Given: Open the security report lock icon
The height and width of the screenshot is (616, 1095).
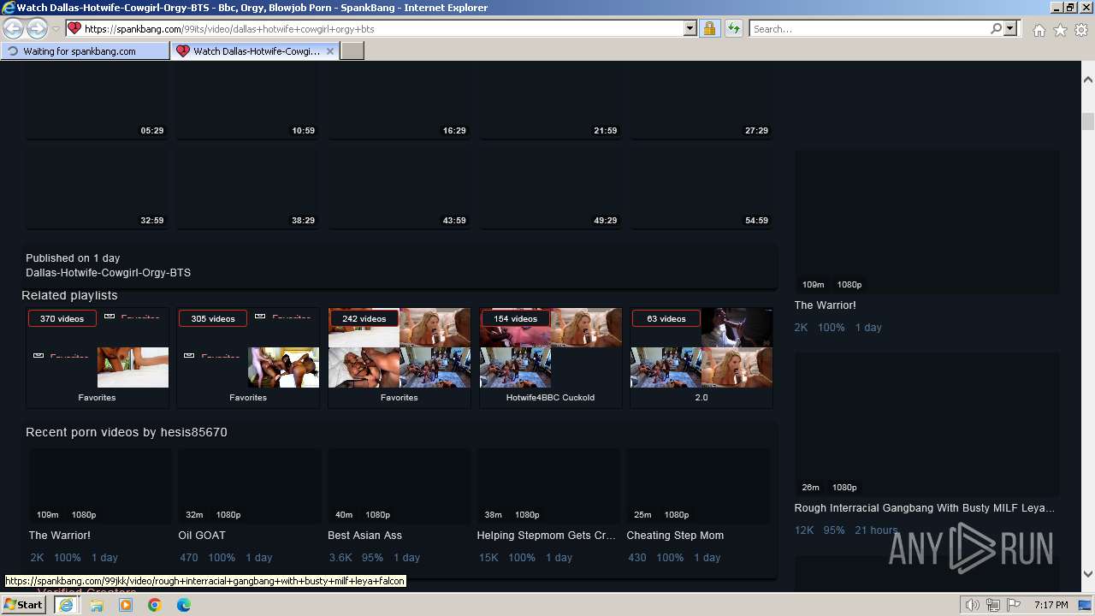Looking at the screenshot, I should pos(709,28).
